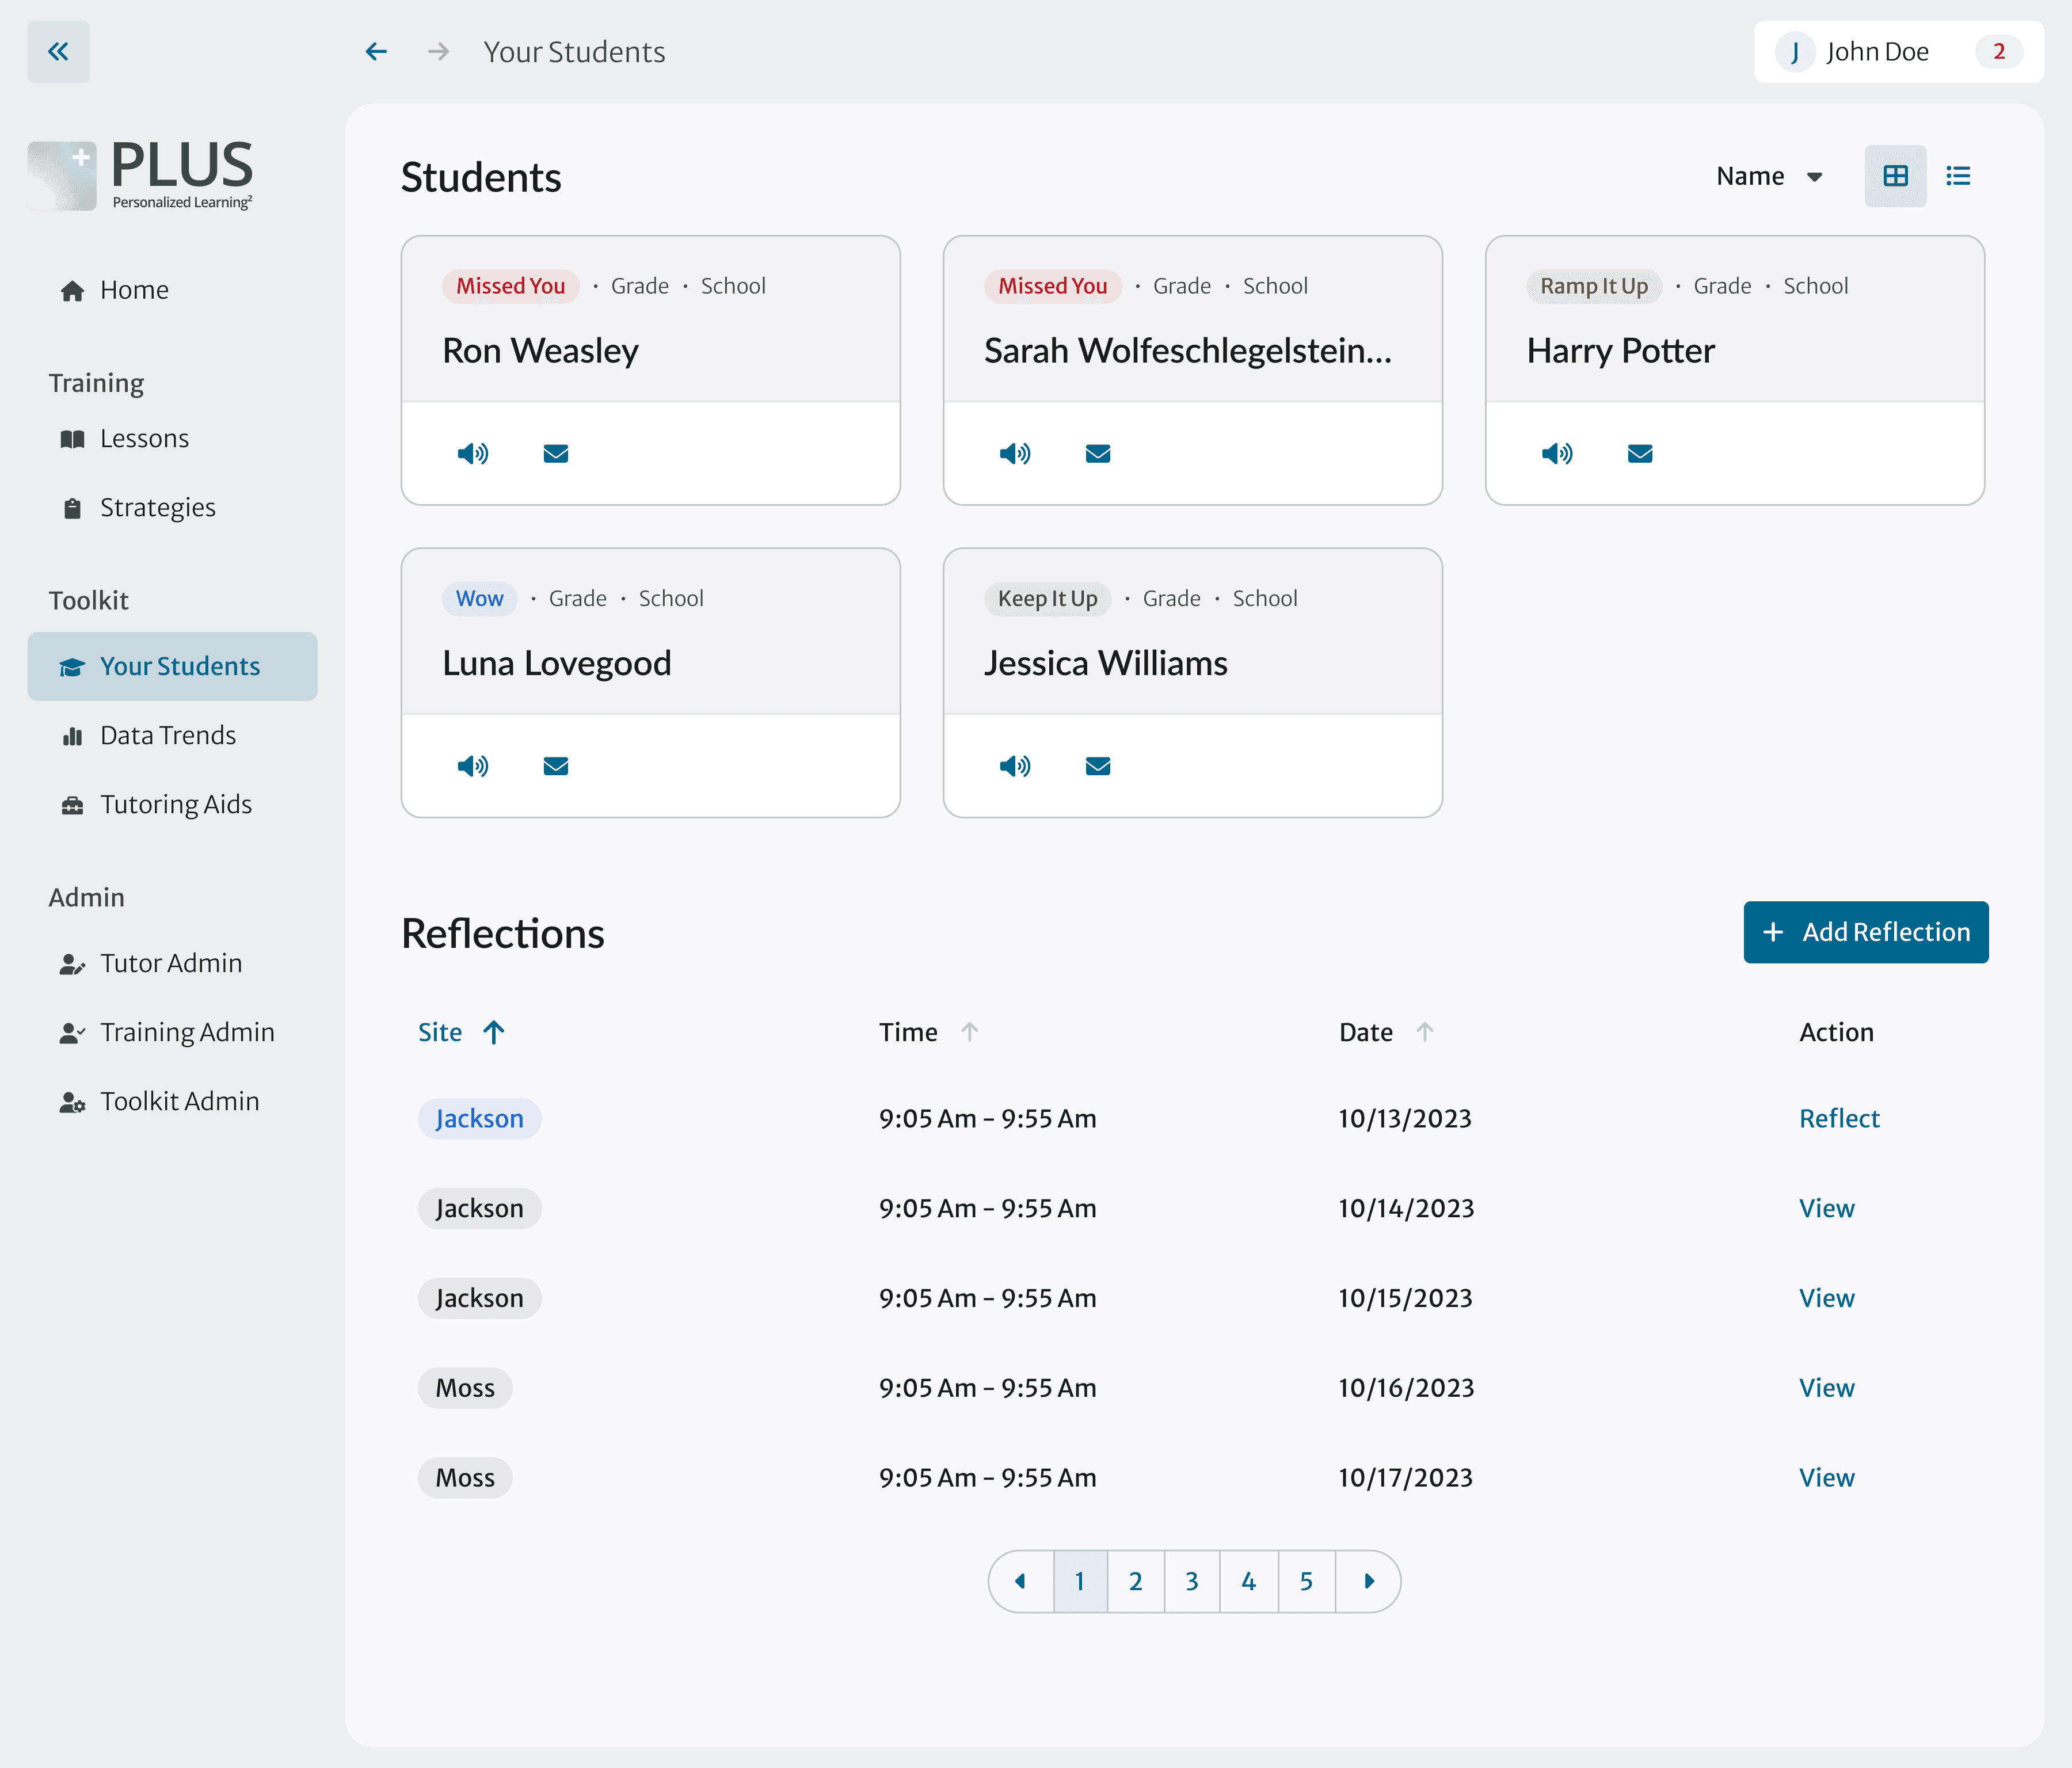Click the Date column header
2072x1768 pixels.
click(x=1366, y=1032)
